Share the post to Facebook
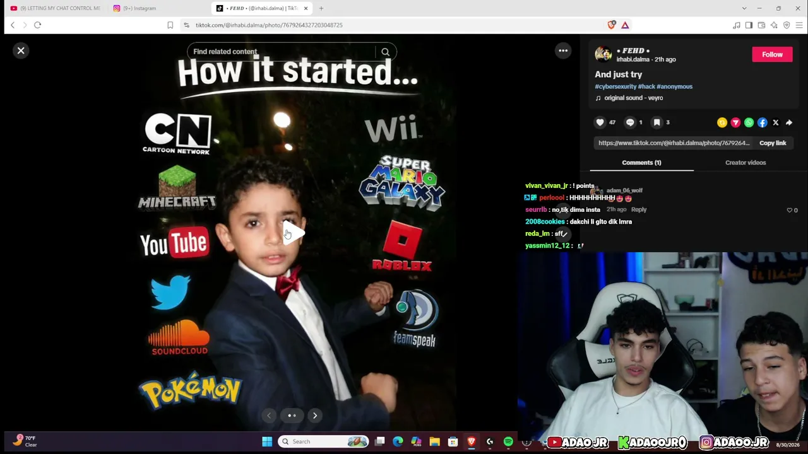 click(x=763, y=122)
